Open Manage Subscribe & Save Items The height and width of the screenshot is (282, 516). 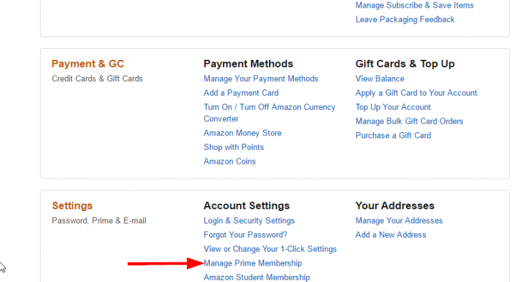point(414,6)
